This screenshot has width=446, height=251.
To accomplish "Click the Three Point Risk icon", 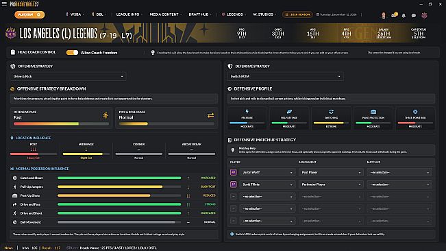I will click(x=415, y=112).
